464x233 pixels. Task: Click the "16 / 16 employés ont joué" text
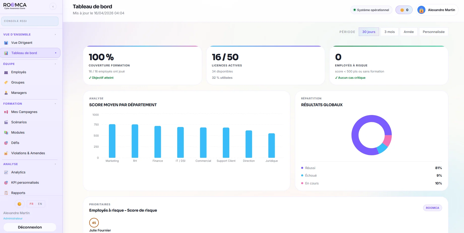[x=107, y=71]
